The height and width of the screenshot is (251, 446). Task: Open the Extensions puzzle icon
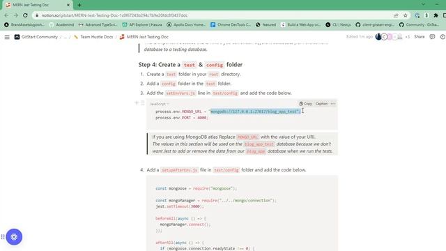[436, 15]
